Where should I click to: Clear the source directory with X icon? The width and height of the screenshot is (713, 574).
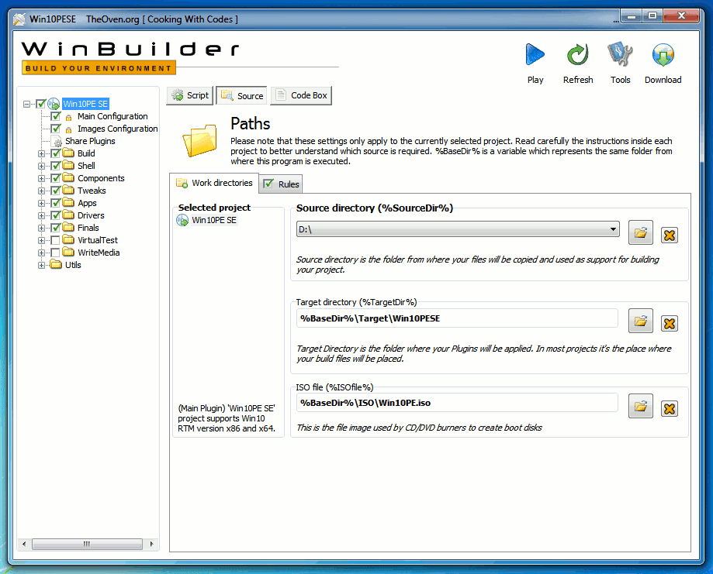669,235
